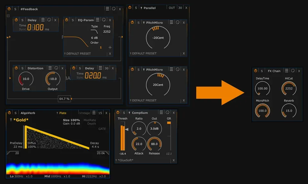Open the AlgoVerb hamburger menu
This screenshot has width=308, height=184.
click(94, 113)
